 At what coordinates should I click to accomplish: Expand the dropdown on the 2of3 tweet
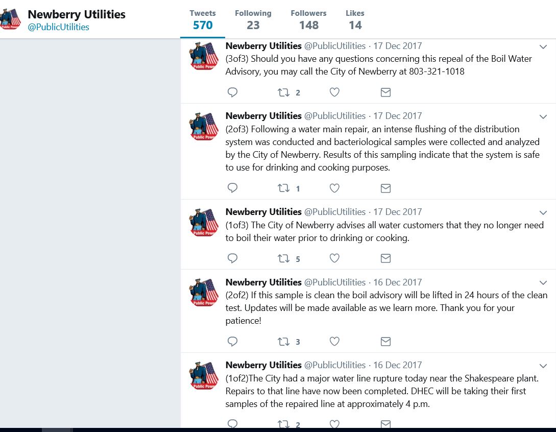coord(543,116)
